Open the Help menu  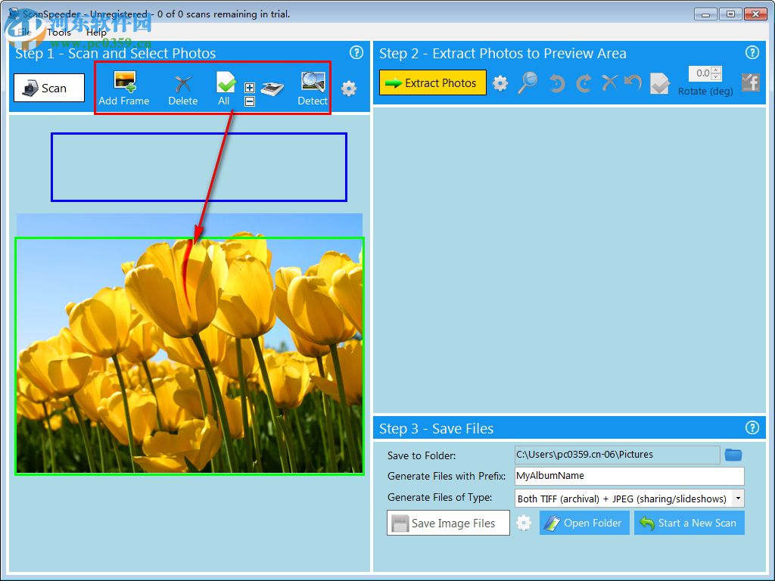pyautogui.click(x=96, y=33)
